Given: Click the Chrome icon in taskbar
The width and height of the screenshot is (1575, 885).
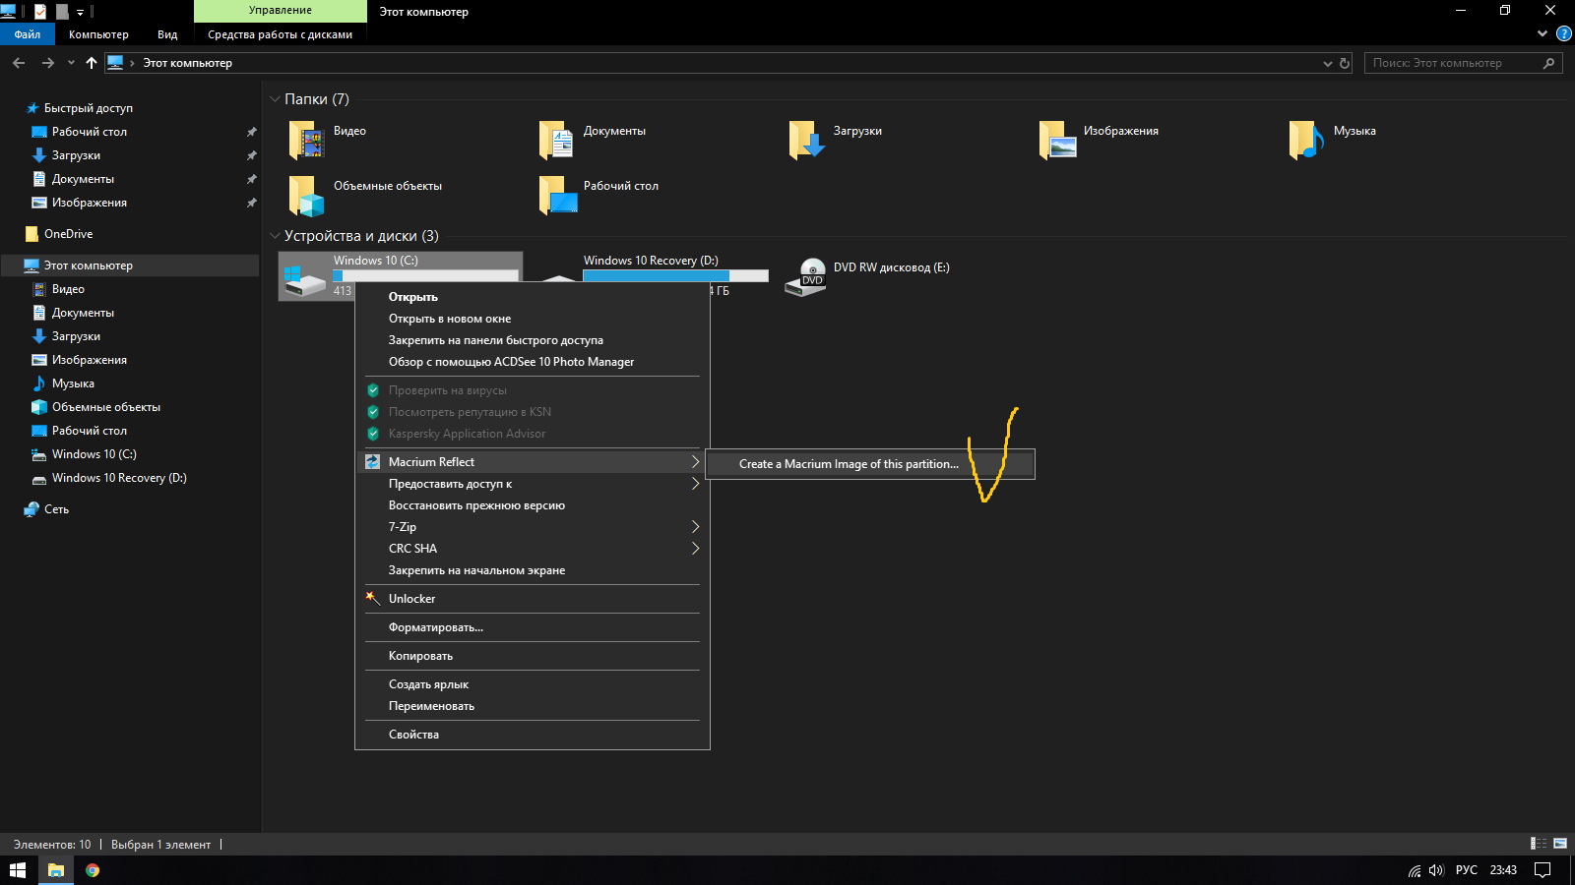Looking at the screenshot, I should pos(93,870).
